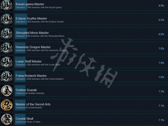The image size is (168, 126).
Task: Select the Kusari-gama Master title text
Action: click(x=30, y=4)
